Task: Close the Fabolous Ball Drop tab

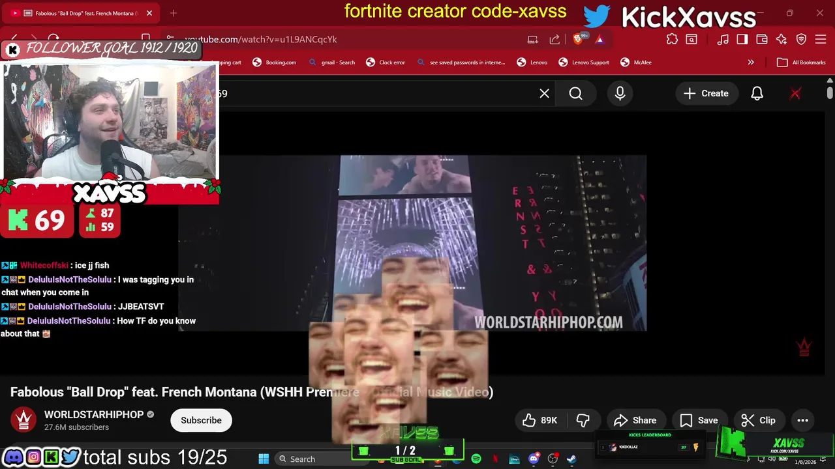Action: tap(149, 13)
